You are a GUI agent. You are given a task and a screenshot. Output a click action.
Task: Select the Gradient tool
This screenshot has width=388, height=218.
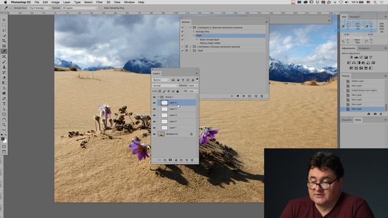point(4,83)
